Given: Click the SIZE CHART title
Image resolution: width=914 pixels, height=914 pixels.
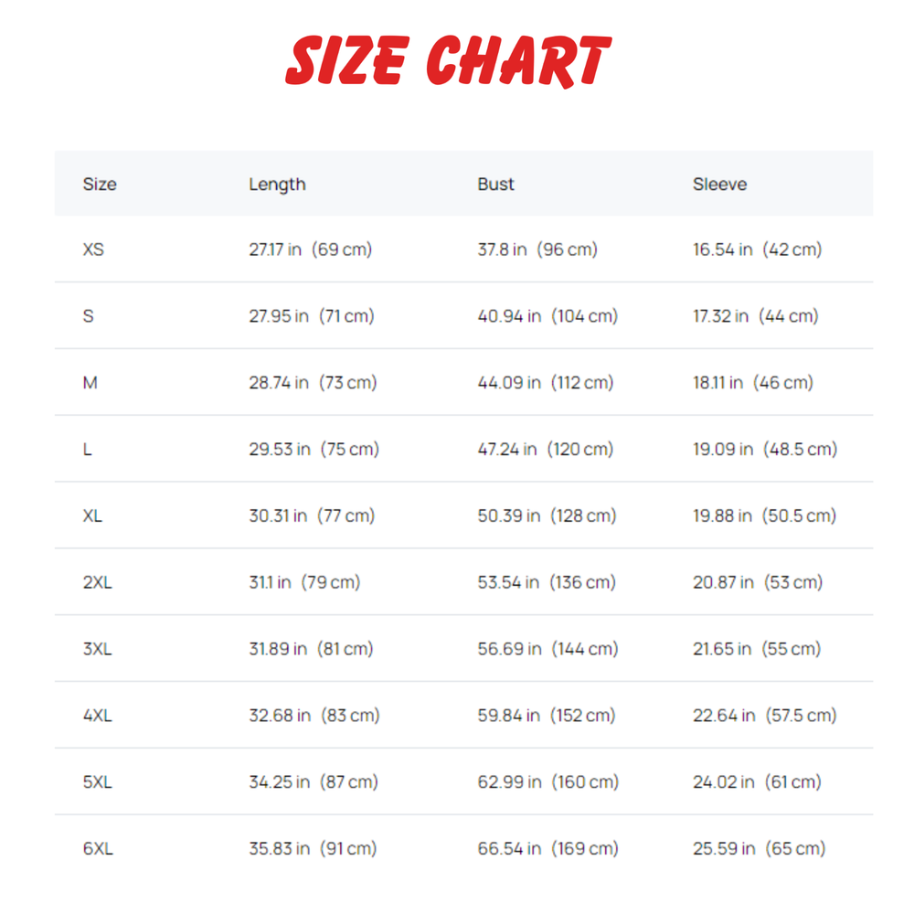Looking at the screenshot, I should (448, 61).
